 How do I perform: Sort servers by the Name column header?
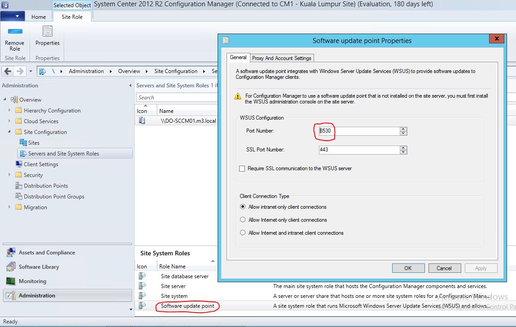point(166,111)
